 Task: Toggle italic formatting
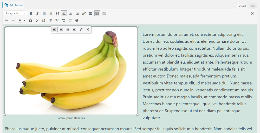(37, 13)
